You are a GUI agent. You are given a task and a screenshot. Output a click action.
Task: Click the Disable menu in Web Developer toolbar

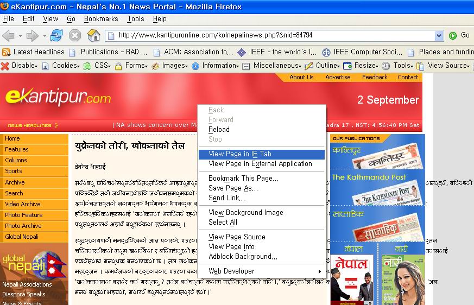click(20, 66)
